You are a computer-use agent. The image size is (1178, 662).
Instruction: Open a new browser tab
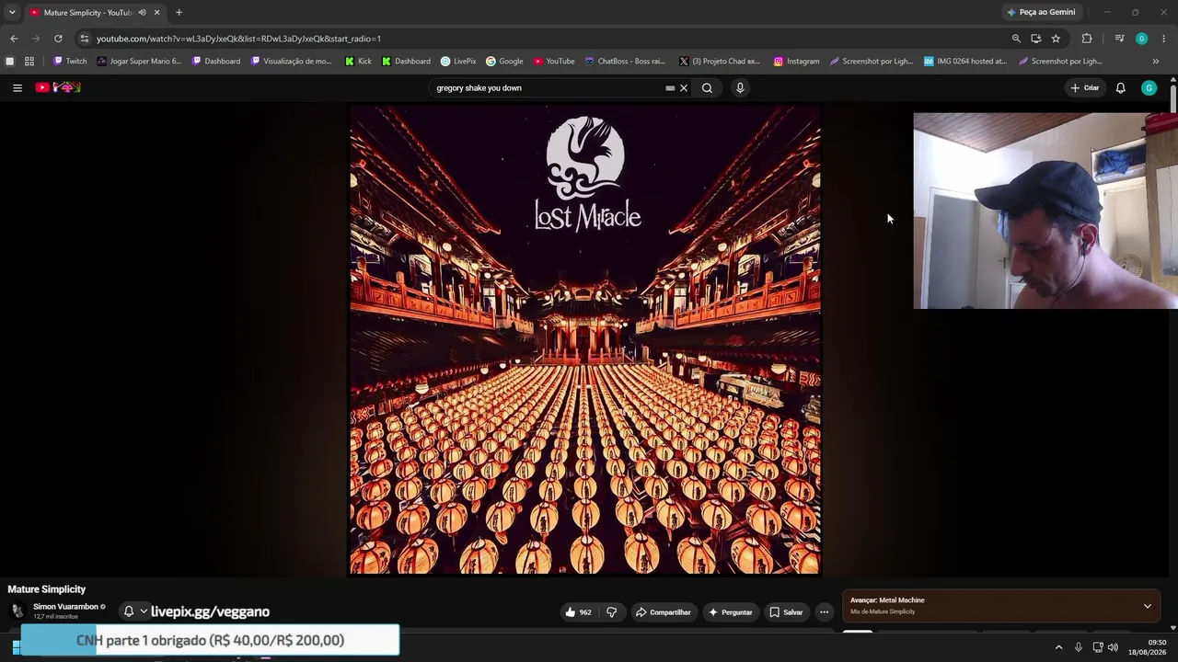pos(179,13)
